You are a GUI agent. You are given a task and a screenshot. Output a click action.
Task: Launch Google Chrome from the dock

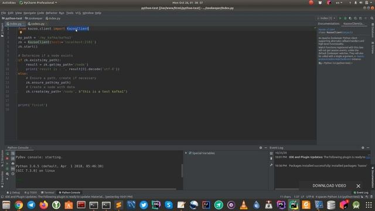[19, 205]
